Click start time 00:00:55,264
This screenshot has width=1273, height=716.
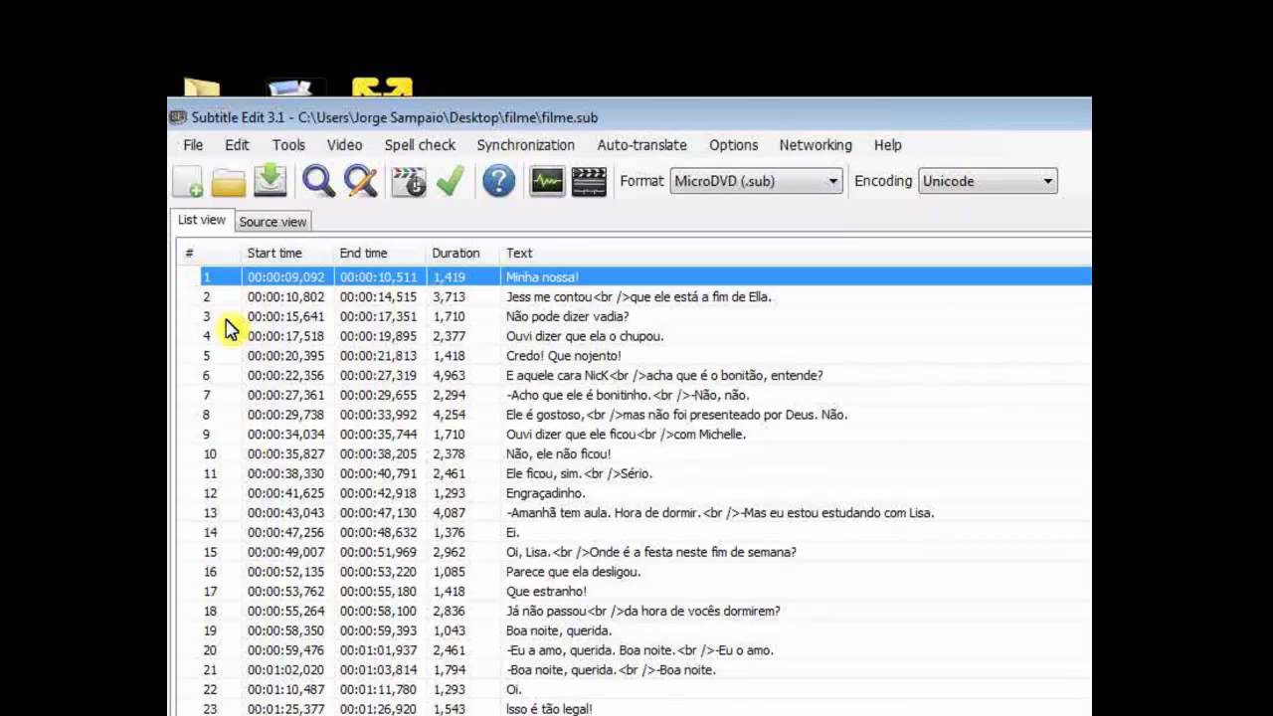click(285, 611)
